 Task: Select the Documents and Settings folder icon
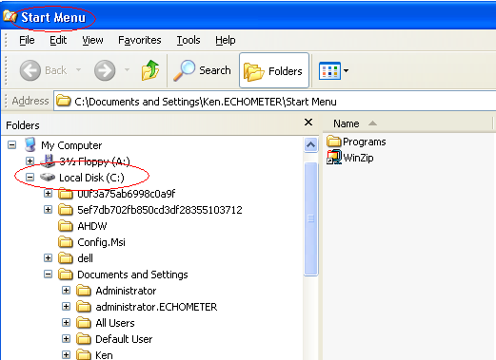pos(66,275)
